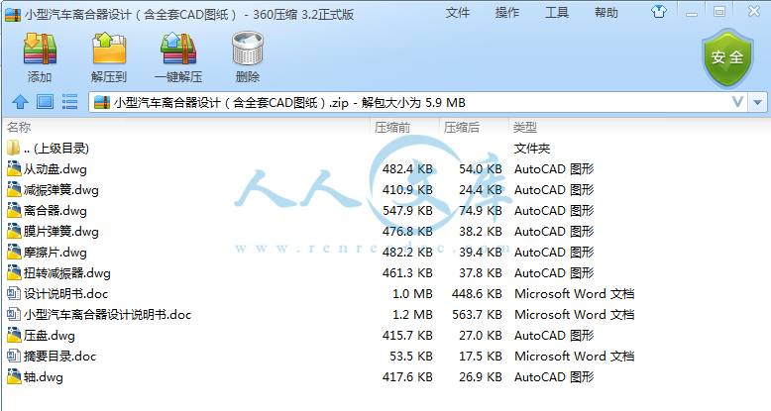Click the 摩擦片.dwg file icon

14,253
